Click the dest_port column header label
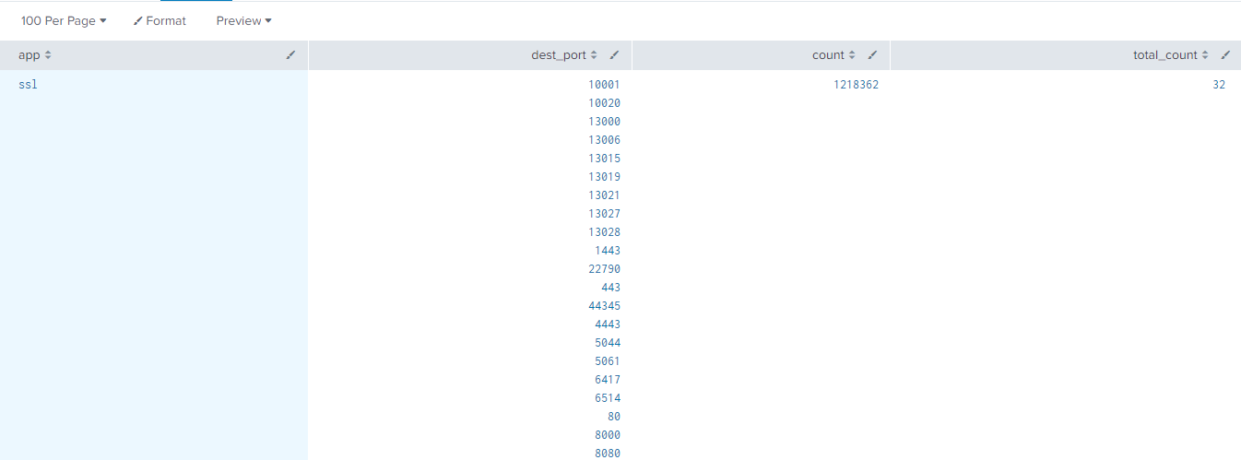 click(x=558, y=55)
